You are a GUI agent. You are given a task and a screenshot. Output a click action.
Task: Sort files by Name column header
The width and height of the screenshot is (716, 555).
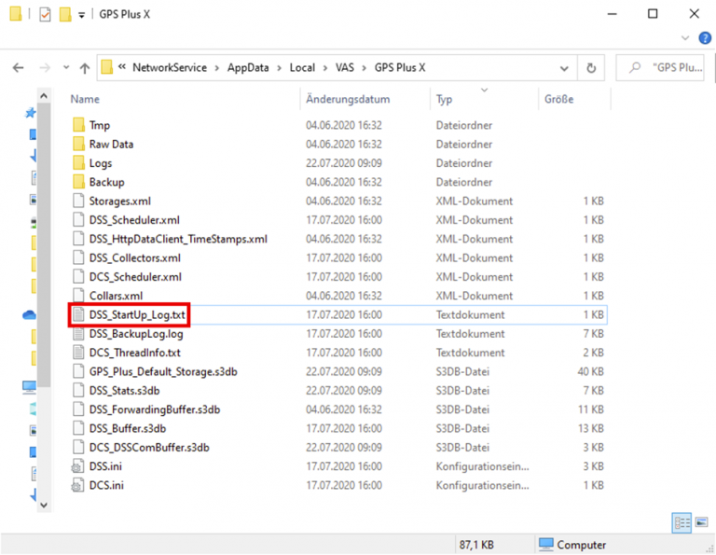[x=86, y=99]
